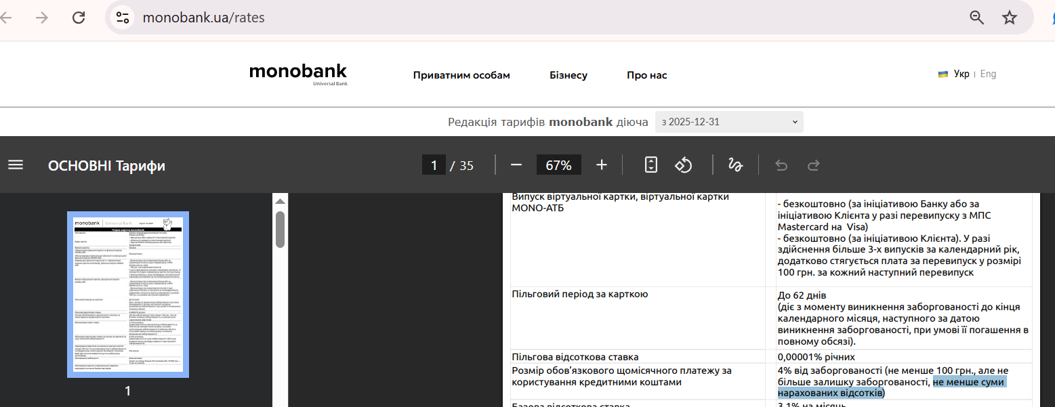View site information icon in address bar
Viewport: 1055px width, 407px height.
(123, 18)
